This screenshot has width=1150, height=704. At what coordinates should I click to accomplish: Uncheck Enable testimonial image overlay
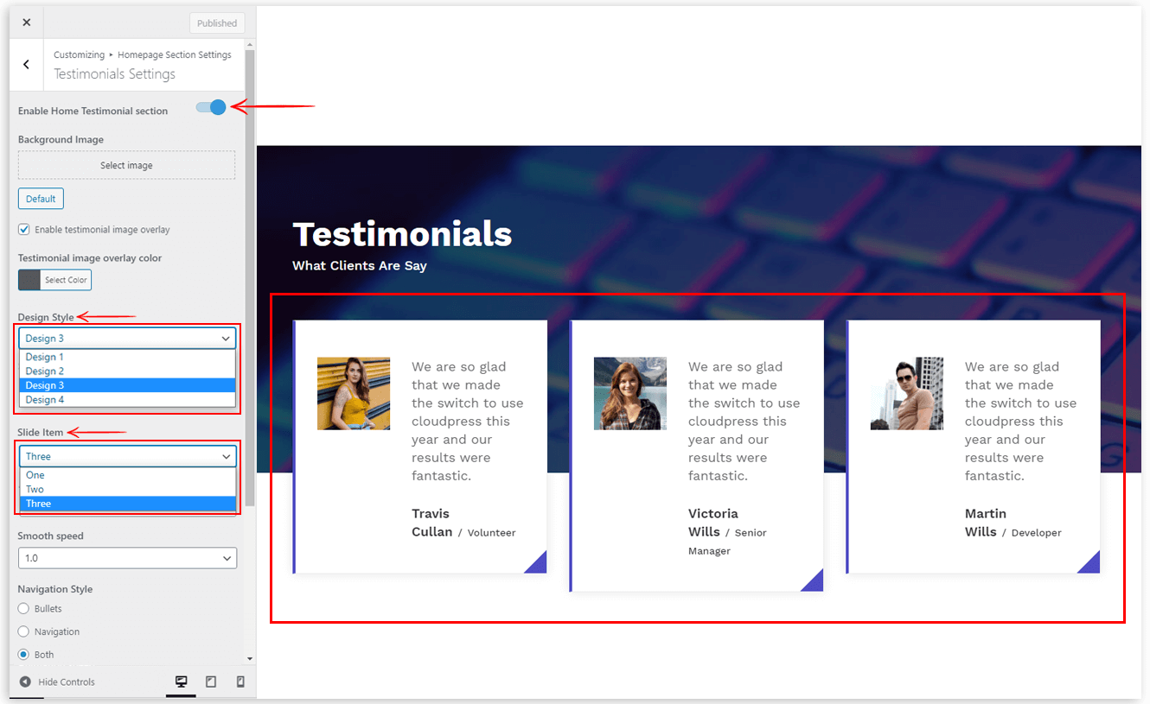coord(24,230)
